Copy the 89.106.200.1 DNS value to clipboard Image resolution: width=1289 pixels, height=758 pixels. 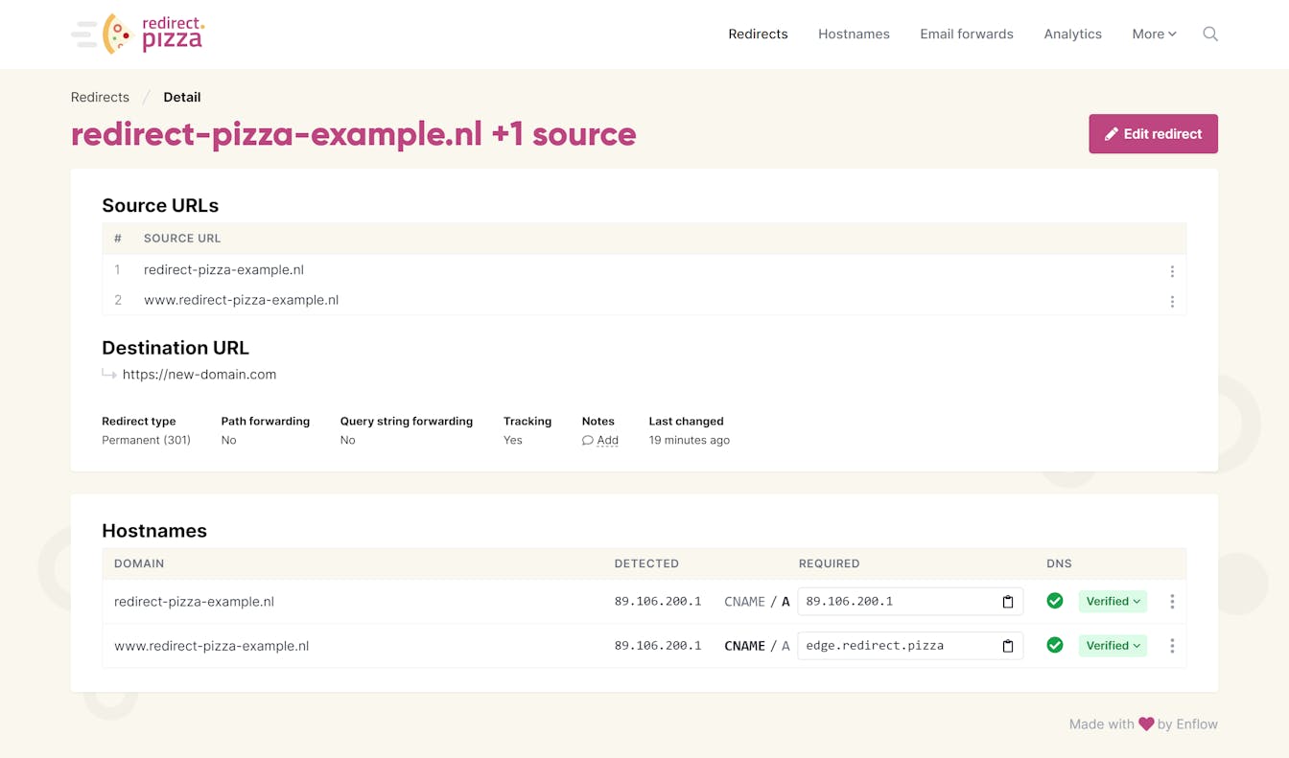tap(1007, 601)
